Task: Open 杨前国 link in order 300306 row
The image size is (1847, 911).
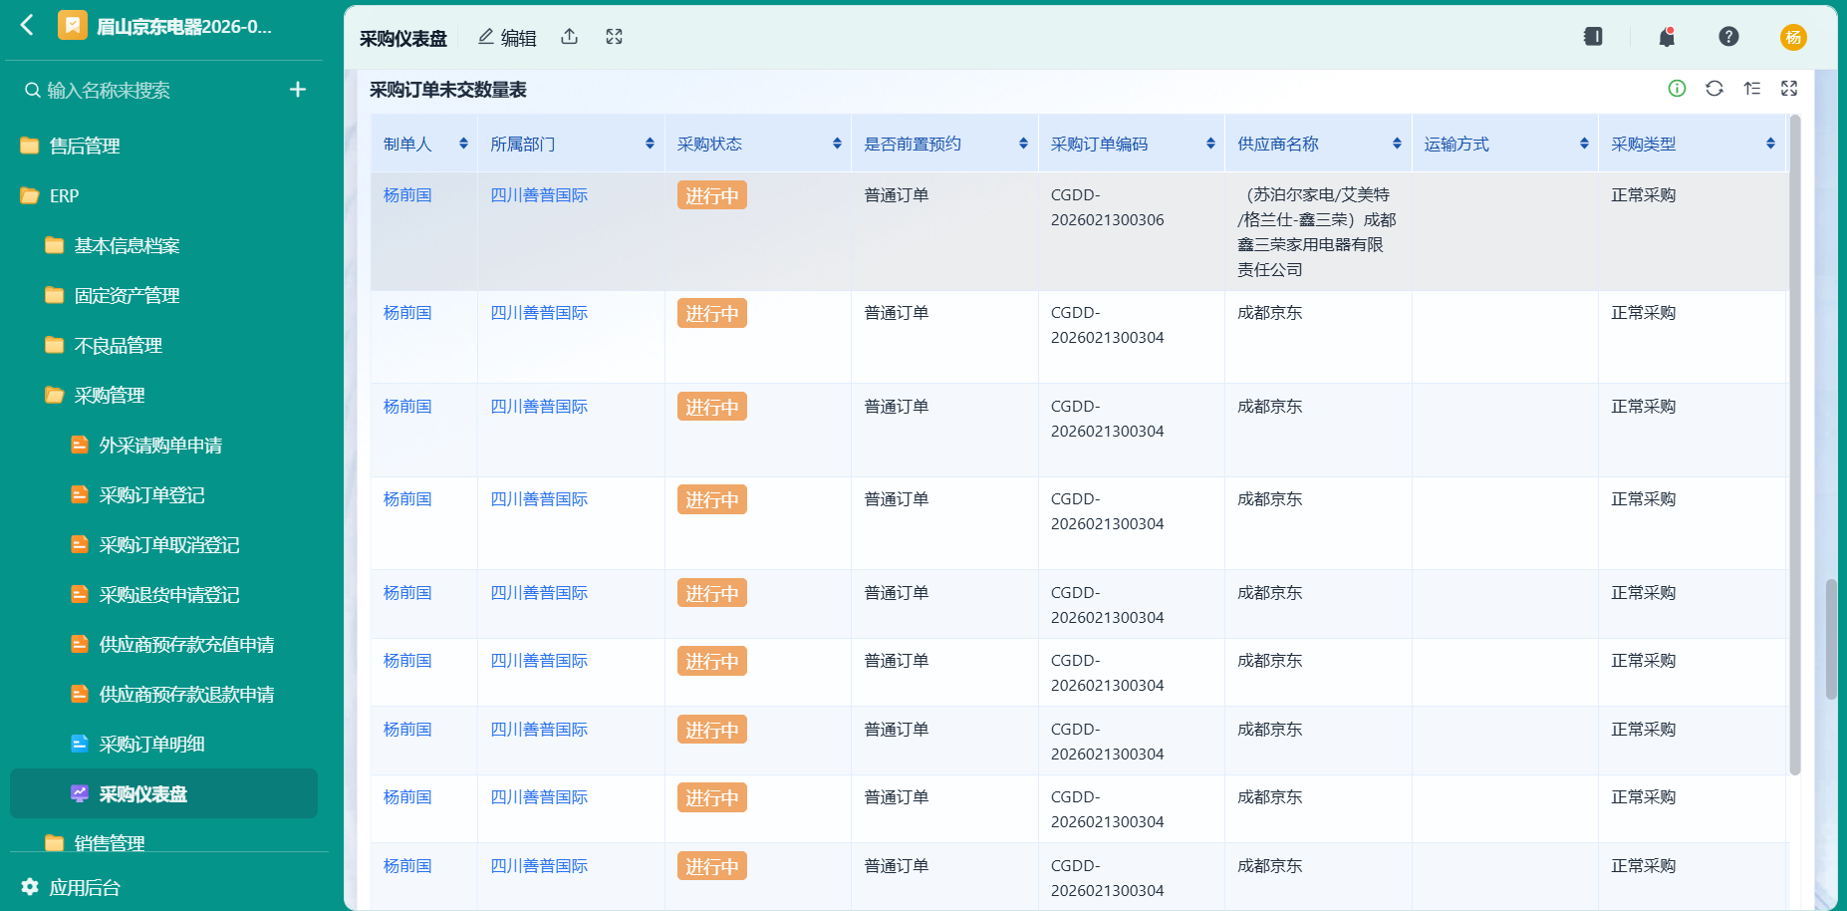Action: point(407,195)
